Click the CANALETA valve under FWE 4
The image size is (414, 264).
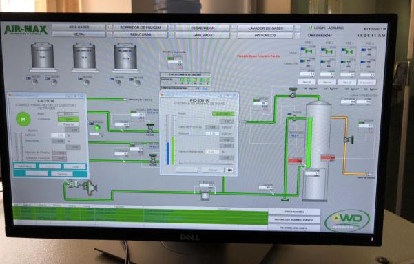coord(368,64)
